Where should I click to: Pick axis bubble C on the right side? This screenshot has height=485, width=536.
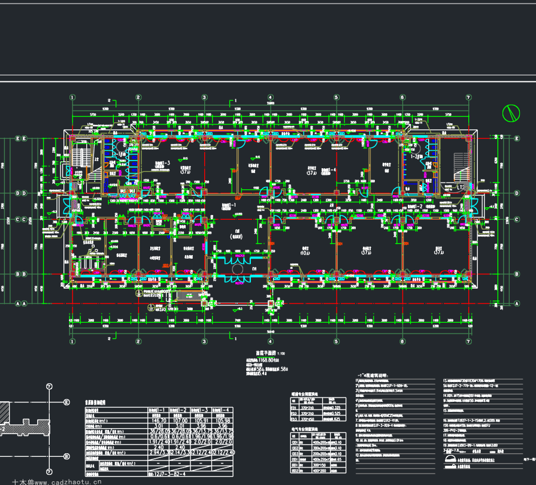pos(517,219)
